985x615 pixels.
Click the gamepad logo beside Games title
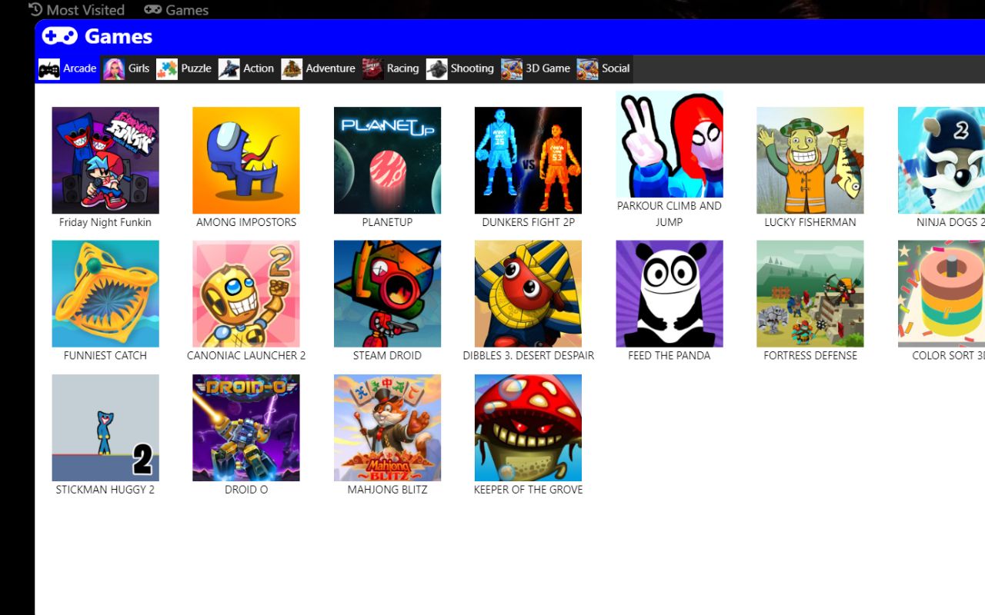[59, 36]
